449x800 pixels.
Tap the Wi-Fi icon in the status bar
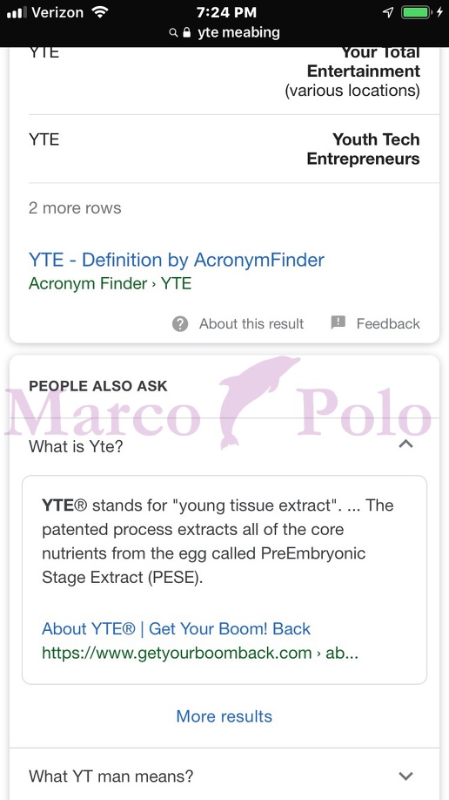pos(100,12)
